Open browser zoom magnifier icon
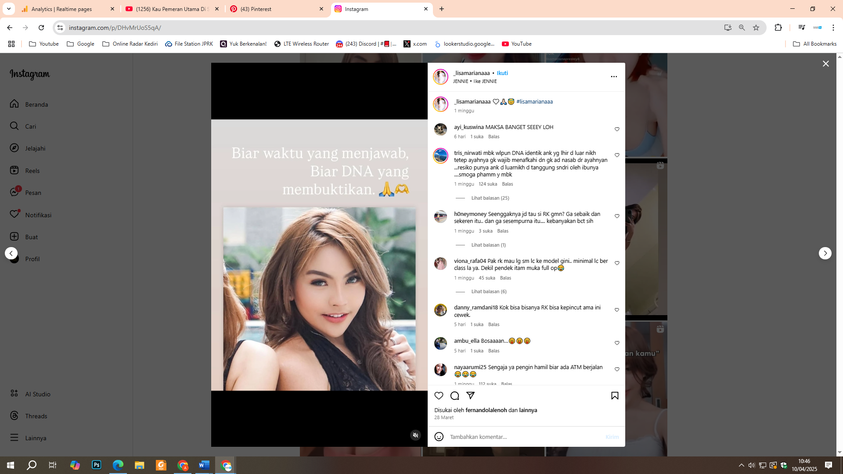 (x=742, y=28)
